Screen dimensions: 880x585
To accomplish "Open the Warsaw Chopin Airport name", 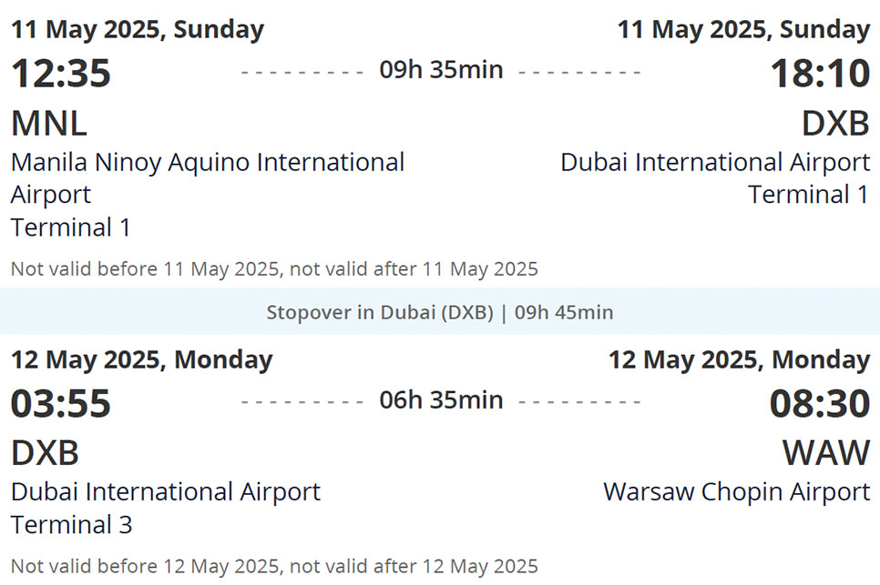I will (x=736, y=492).
